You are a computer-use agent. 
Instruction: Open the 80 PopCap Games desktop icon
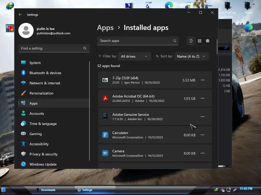click(228, 10)
